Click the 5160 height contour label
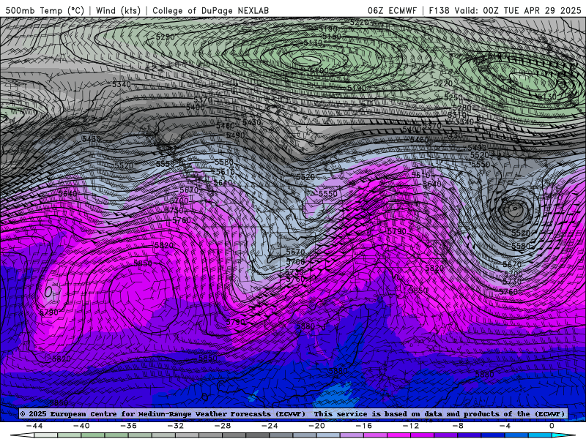 tap(332, 36)
